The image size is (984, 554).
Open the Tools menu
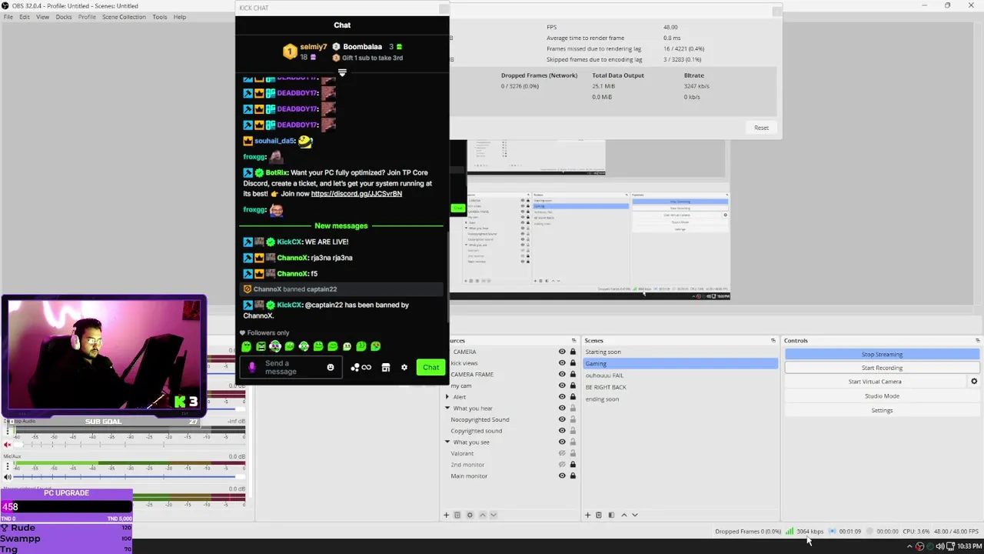(159, 17)
